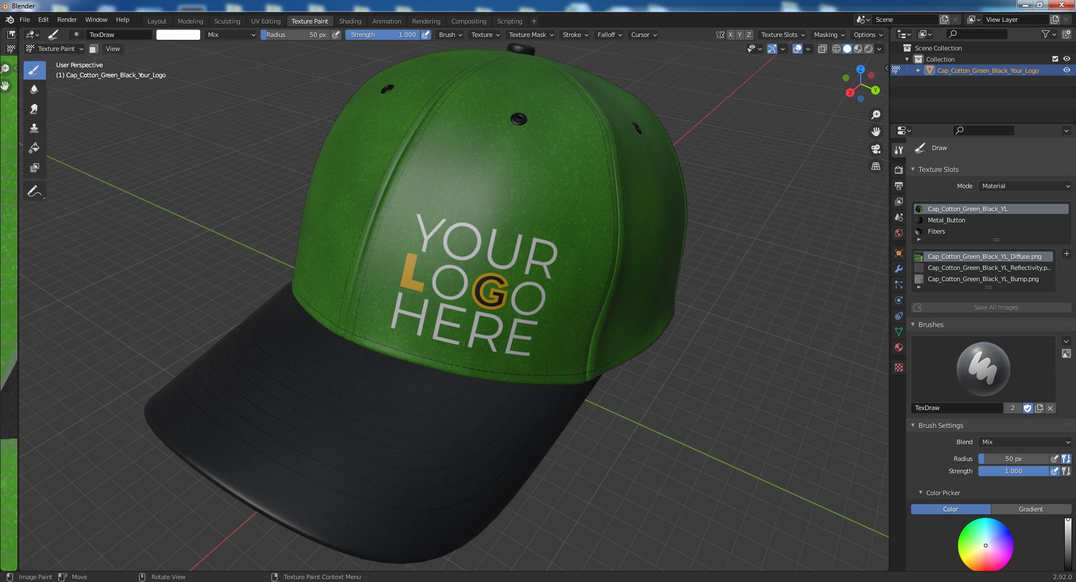
Task: Select the Soften tool in toolbar
Action: point(34,90)
